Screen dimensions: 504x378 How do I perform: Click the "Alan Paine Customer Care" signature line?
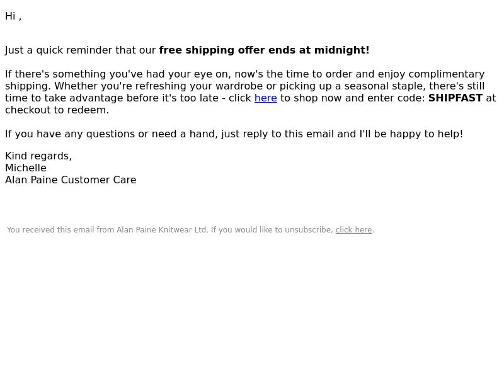point(71,180)
